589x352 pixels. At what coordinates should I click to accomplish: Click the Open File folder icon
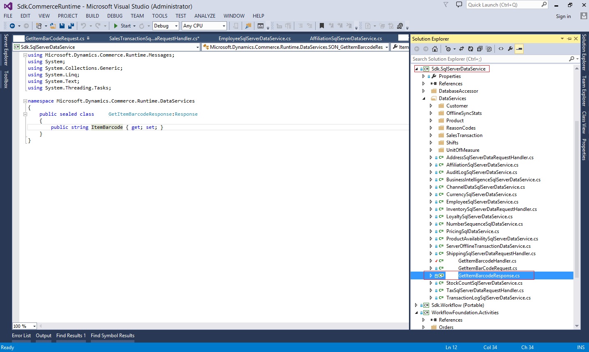(53, 26)
